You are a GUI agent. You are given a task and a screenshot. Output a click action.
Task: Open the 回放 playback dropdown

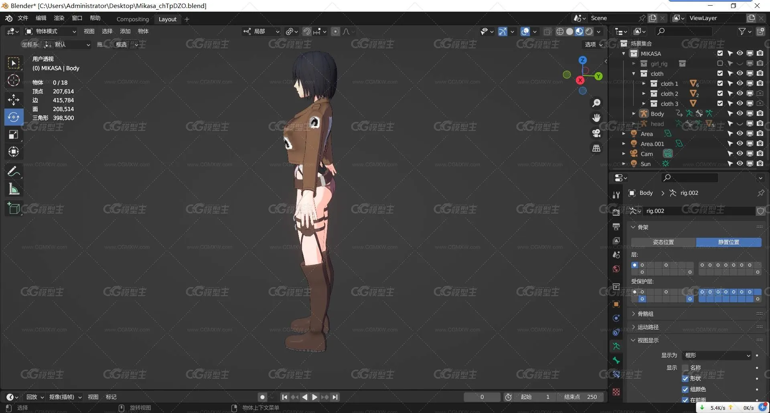35,397
